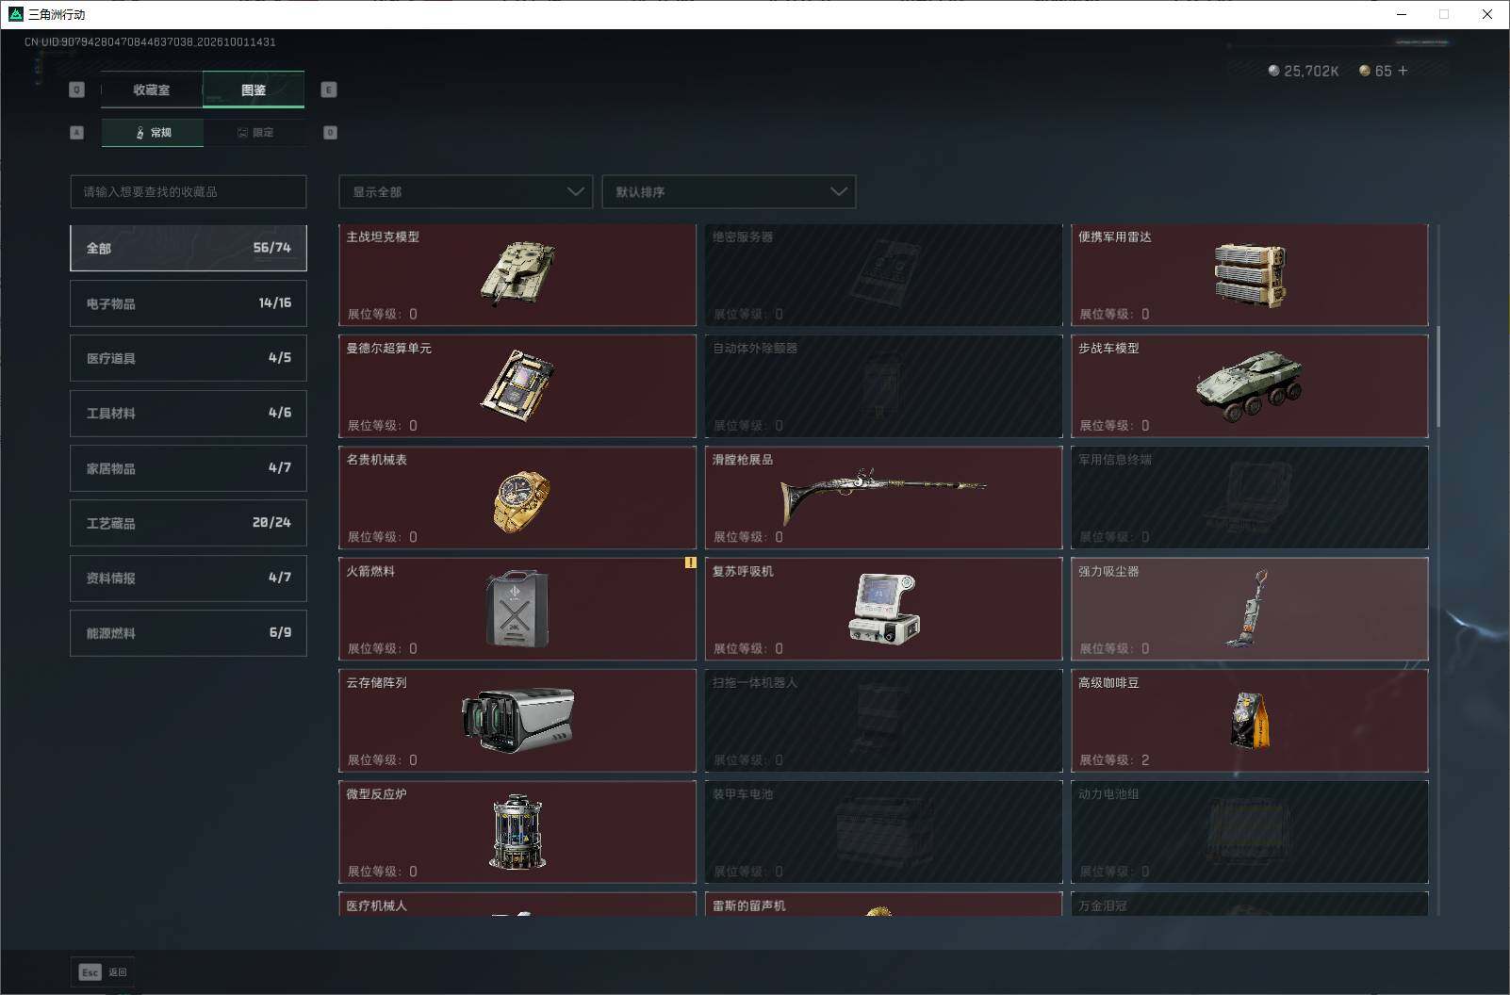Open the 名贵机械表 gold watch card

[517, 497]
